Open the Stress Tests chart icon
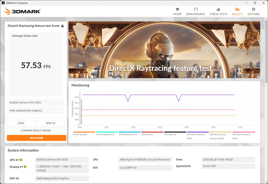The height and width of the screenshot is (184, 268). click(x=218, y=9)
